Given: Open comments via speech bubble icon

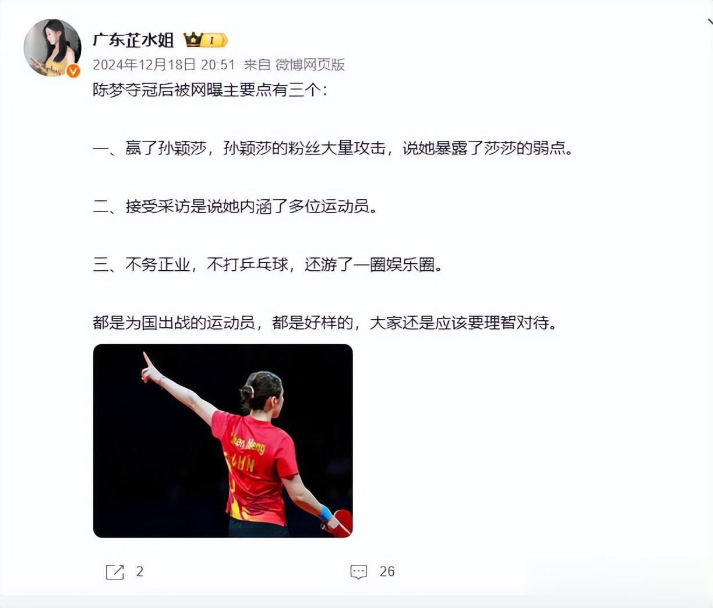Looking at the screenshot, I should point(358,572).
